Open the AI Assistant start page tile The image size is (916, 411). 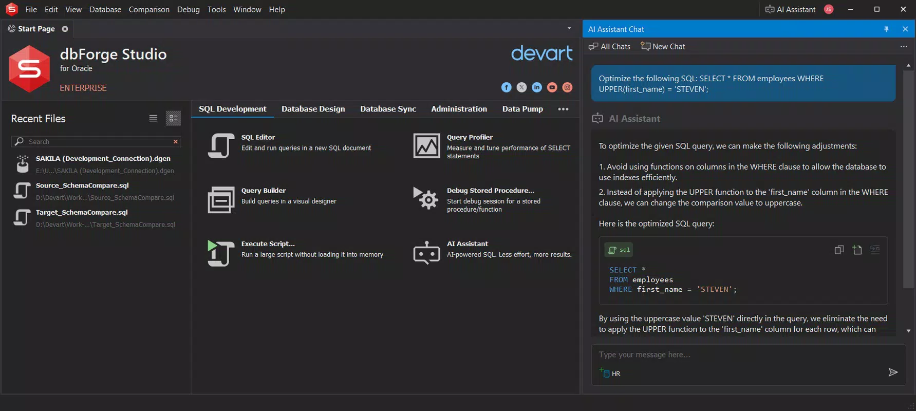pos(492,252)
